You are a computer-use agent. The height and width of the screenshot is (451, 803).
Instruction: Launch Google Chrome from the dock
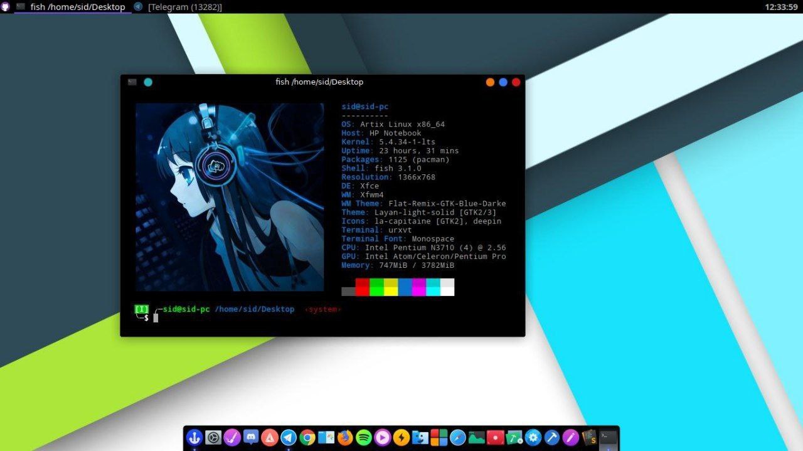(307, 437)
